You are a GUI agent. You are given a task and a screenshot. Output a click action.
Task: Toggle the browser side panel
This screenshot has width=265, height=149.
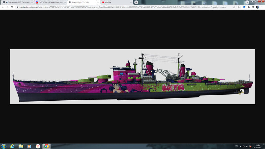click(x=253, y=7)
